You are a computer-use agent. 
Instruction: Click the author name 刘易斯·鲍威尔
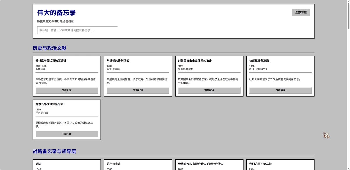click(185, 70)
